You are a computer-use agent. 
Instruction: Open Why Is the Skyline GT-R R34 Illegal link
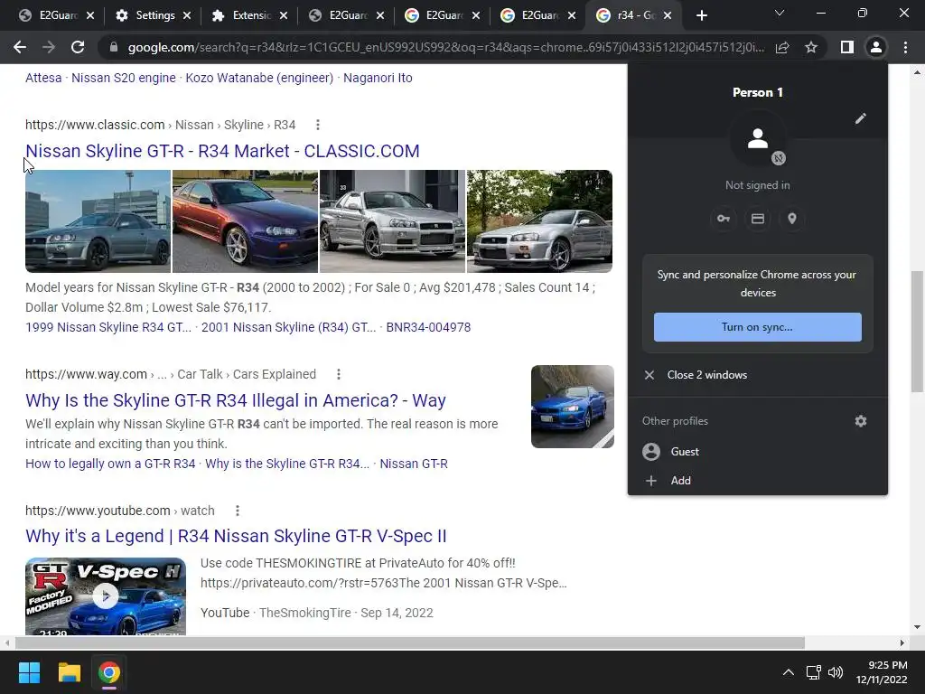[x=236, y=400]
